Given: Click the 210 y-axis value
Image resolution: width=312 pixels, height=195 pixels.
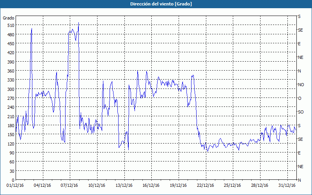Looking at the screenshot, I should [11, 117].
